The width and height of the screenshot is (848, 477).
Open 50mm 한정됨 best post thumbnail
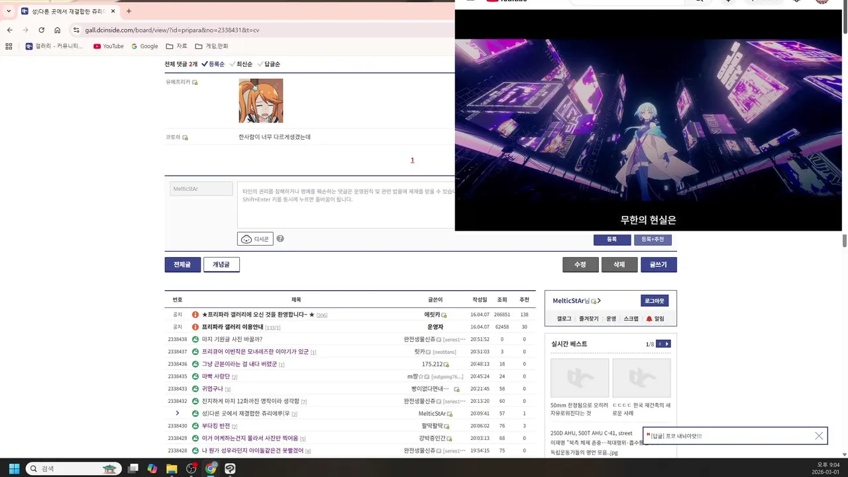[x=580, y=378]
